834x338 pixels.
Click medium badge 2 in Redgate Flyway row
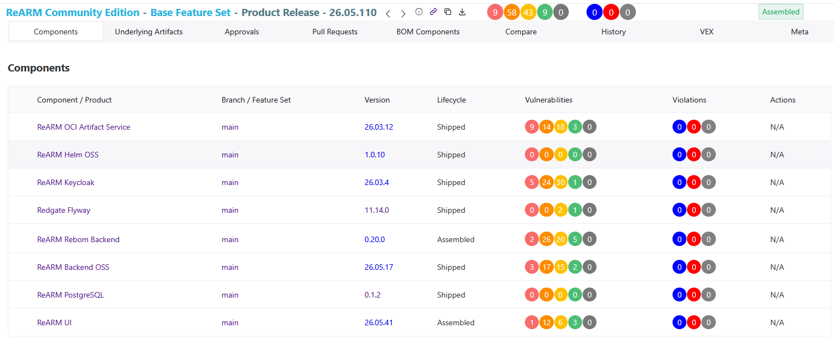tap(561, 210)
